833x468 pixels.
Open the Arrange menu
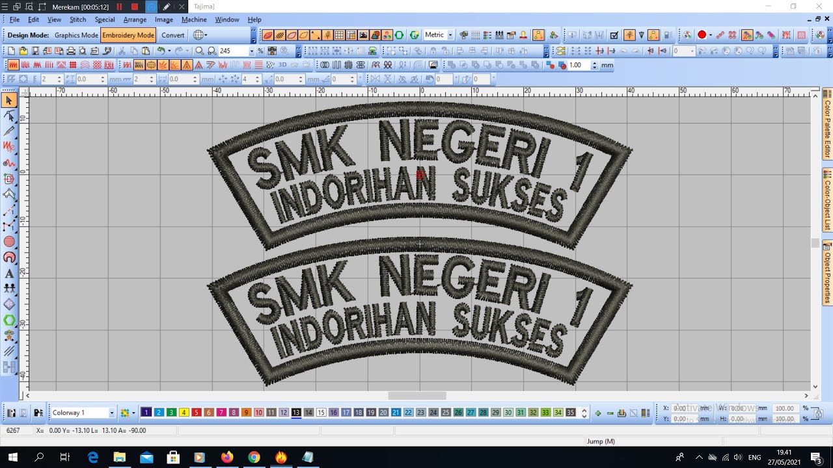[x=135, y=19]
